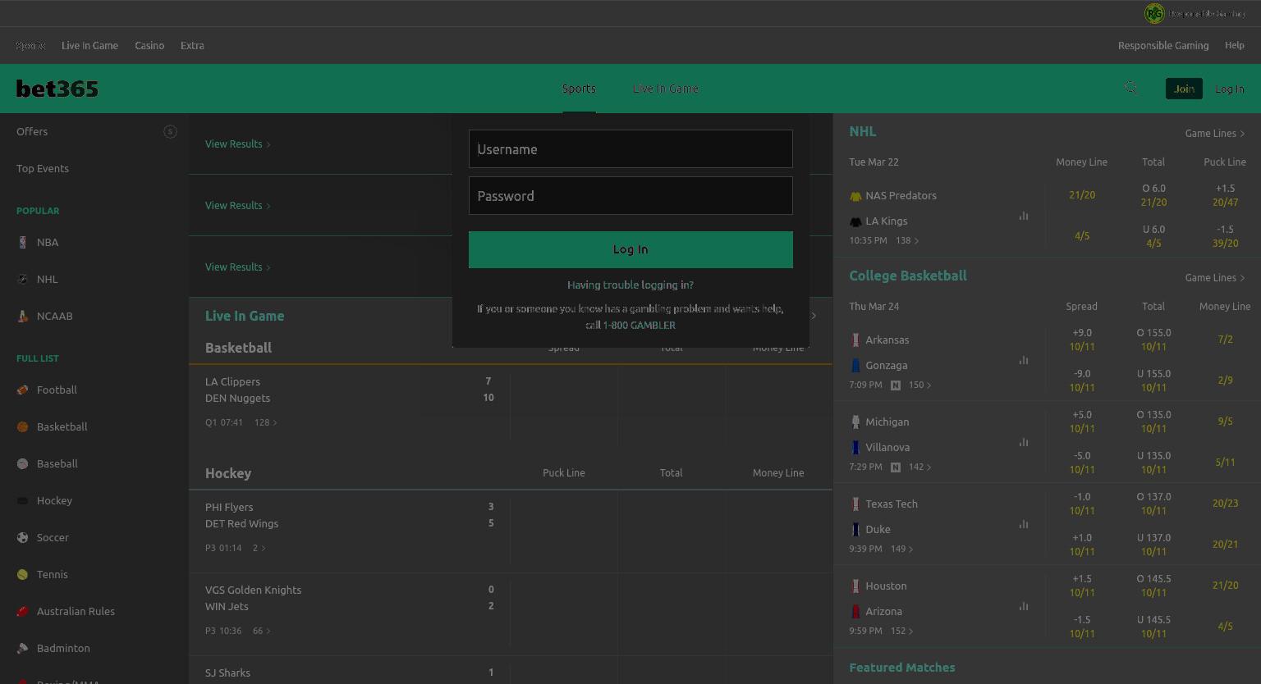This screenshot has width=1261, height=684.
Task: Click the Basketball icon in full list
Action: pos(22,426)
